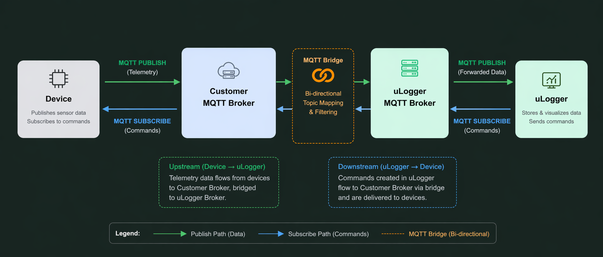This screenshot has height=257, width=603.
Task: Click the green legend arrow sample
Action: pyautogui.click(x=170, y=234)
